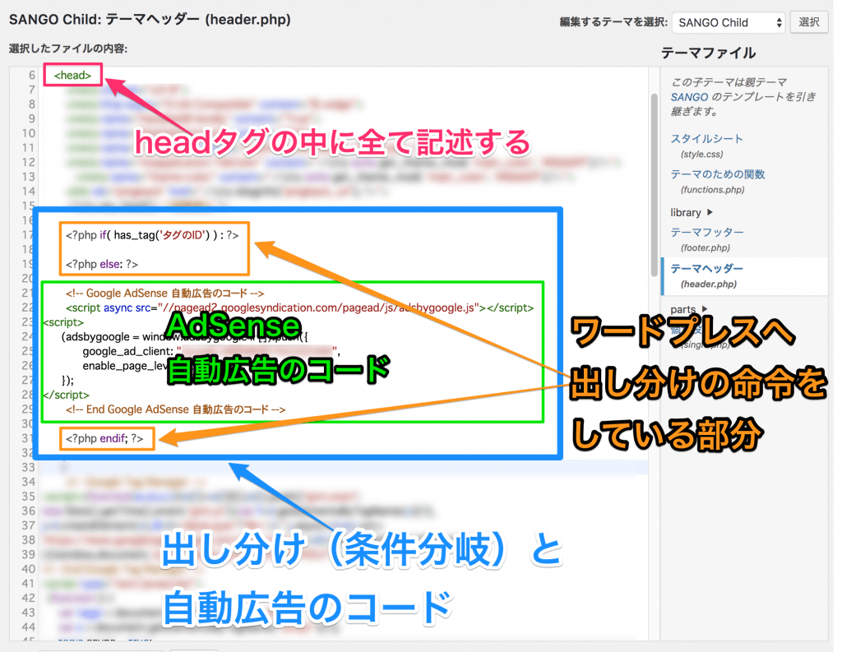Click line number 33 in the gutter
The height and width of the screenshot is (652, 842).
pos(28,468)
